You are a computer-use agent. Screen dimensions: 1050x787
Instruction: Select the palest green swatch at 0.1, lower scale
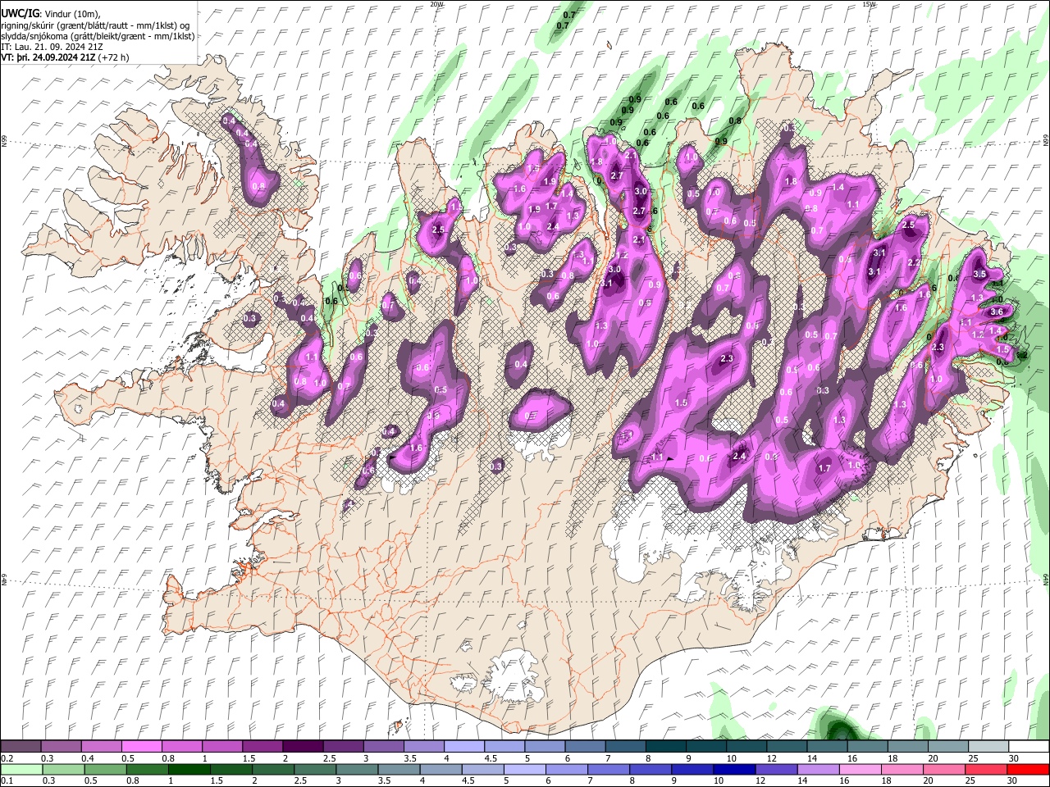(21, 769)
